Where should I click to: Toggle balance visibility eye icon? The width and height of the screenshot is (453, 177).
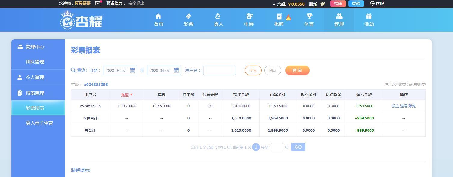point(323,4)
